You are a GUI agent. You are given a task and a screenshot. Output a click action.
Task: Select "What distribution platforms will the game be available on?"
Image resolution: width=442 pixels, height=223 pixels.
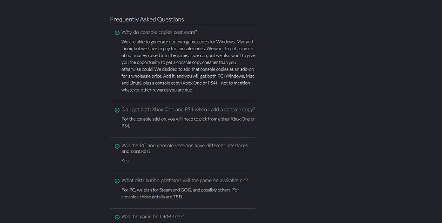point(184,180)
